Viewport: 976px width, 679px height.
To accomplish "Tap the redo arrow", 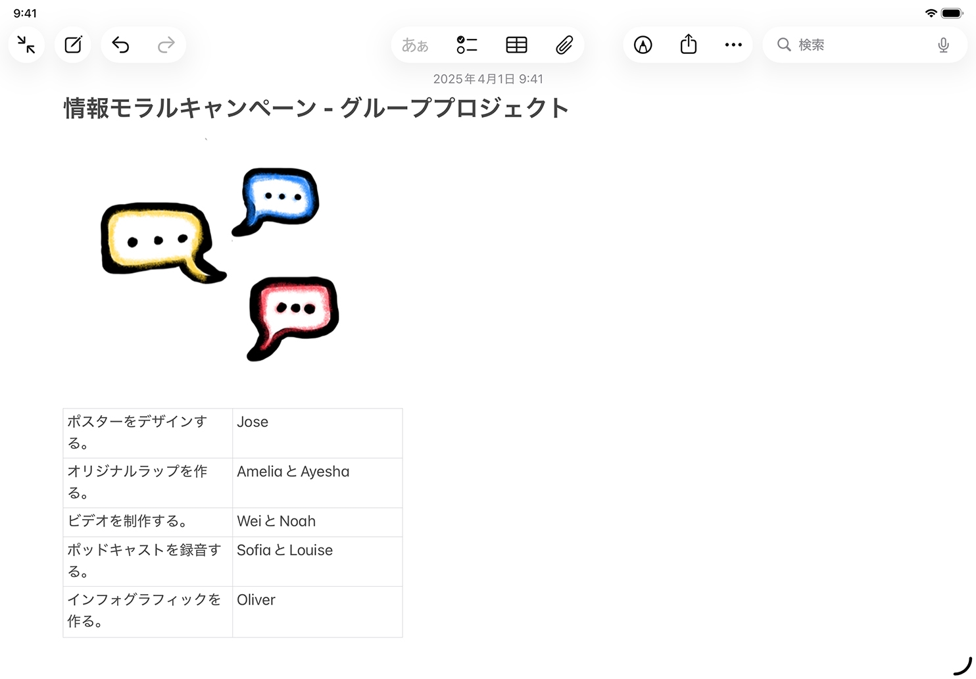I will (x=166, y=45).
